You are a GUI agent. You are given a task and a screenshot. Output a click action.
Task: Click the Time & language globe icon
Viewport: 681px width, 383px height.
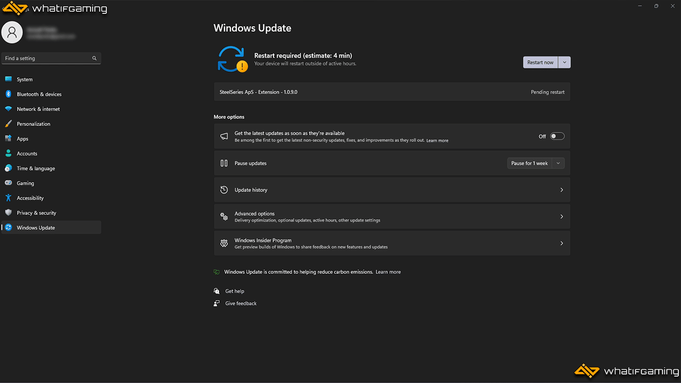pyautogui.click(x=8, y=168)
